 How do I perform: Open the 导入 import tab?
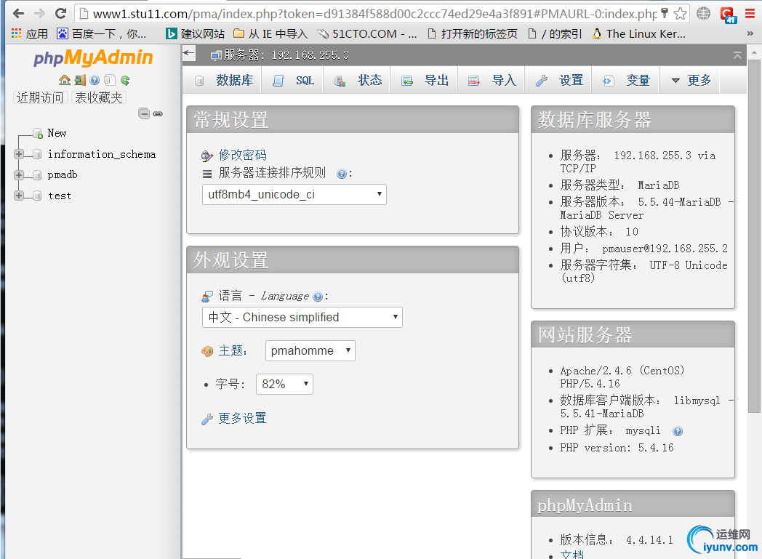pos(492,81)
